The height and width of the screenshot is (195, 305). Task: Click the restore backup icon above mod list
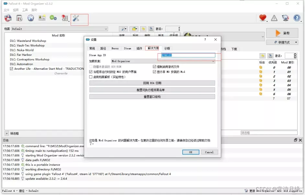coord(143,29)
